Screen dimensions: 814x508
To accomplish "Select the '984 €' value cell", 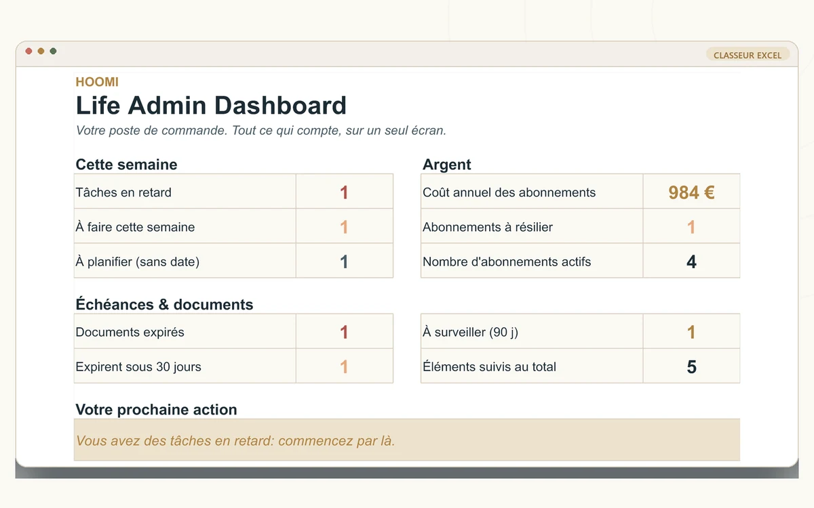I will coord(691,192).
